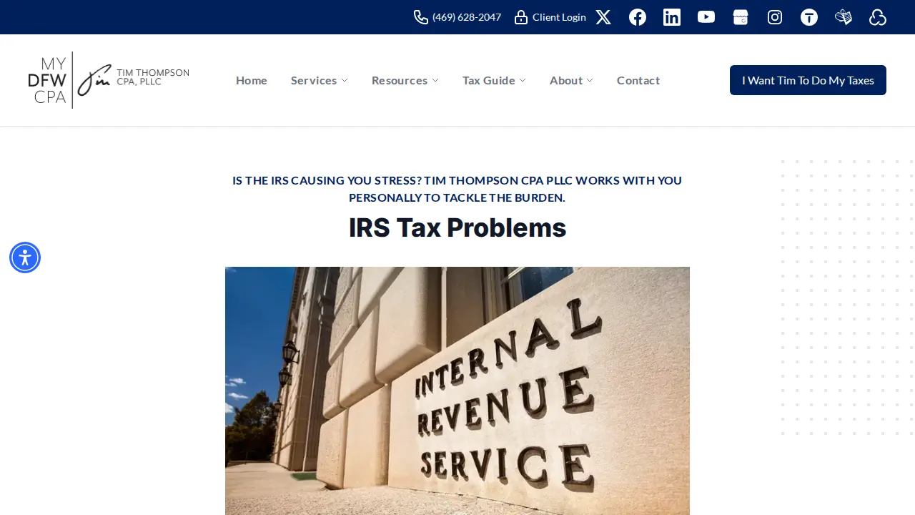Click the Internal Revenue Service building photo
Image resolution: width=915 pixels, height=515 pixels.
tap(457, 391)
